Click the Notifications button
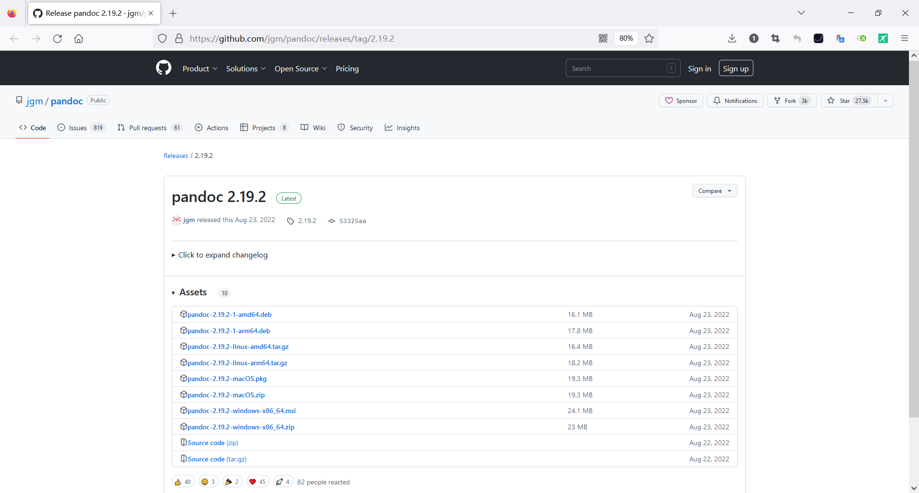 coord(735,101)
